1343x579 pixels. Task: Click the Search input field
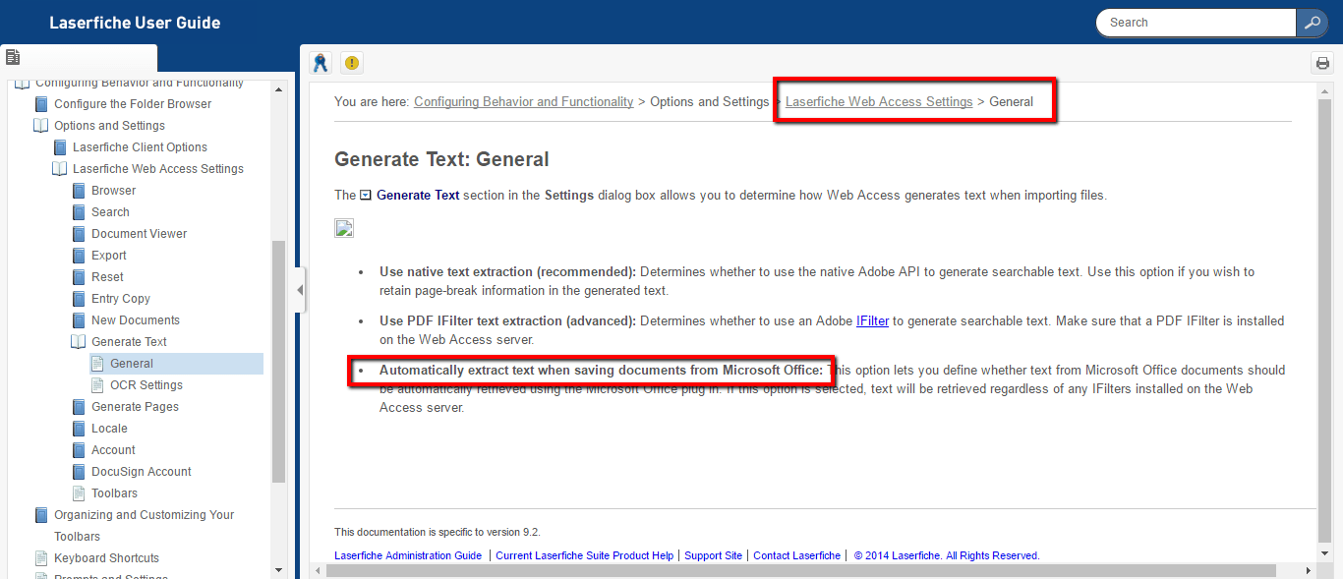tap(1197, 23)
